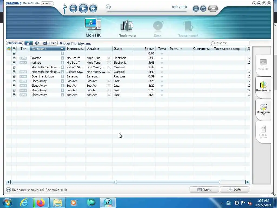Uncheck the first Kalimba track checkbox
The image size is (277, 208).
(x=14, y=58)
